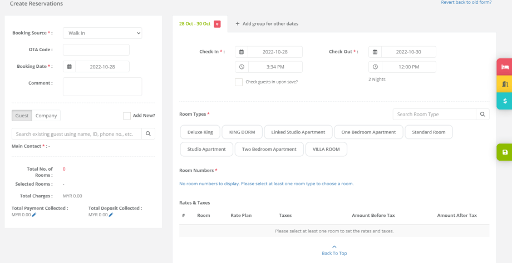
Task: Edit Total Deposit Collected with pencil icon
Action: coord(111,215)
